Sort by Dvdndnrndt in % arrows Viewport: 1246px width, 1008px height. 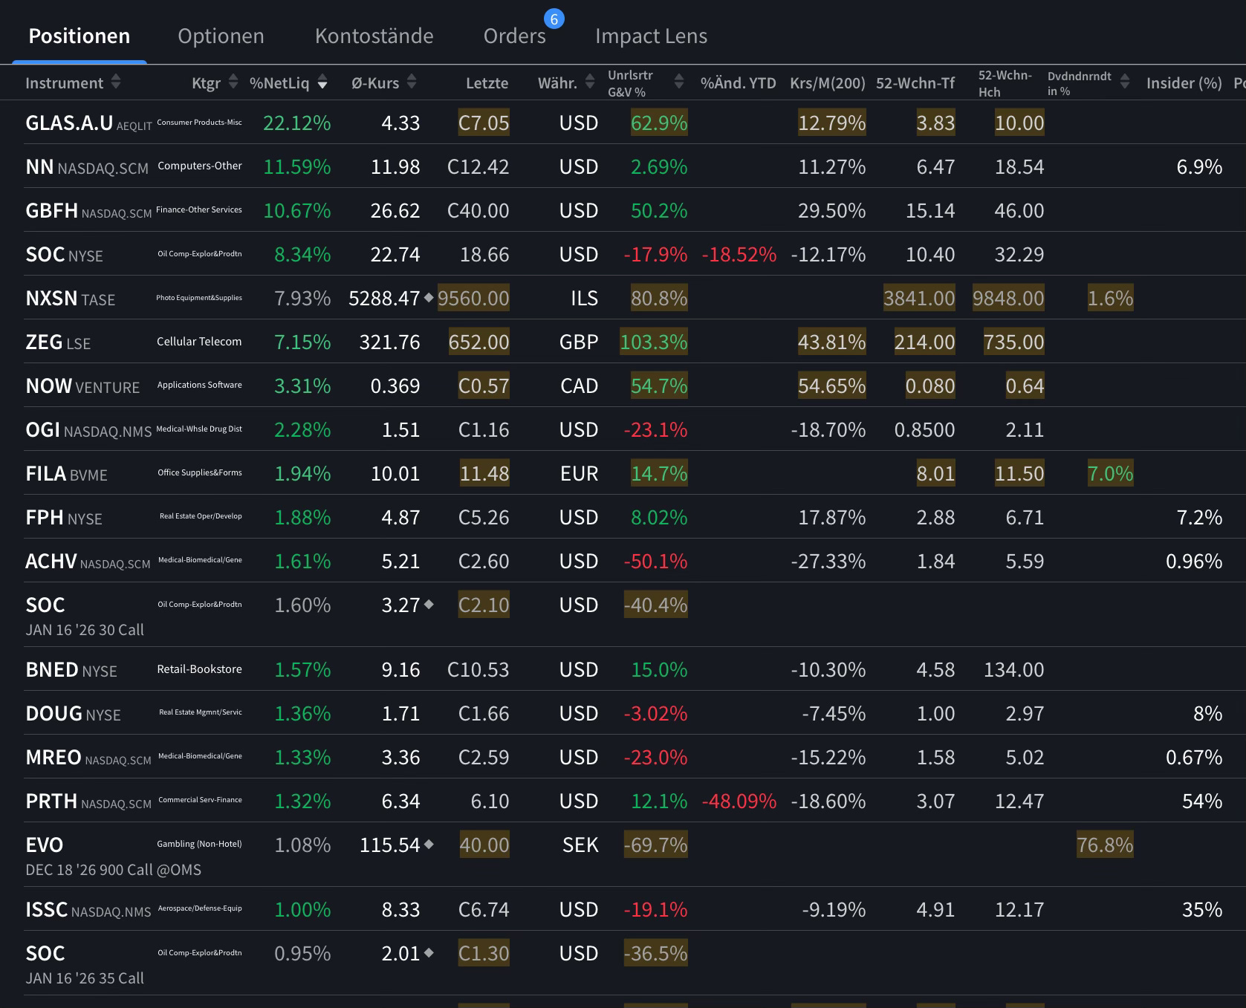click(x=1125, y=82)
